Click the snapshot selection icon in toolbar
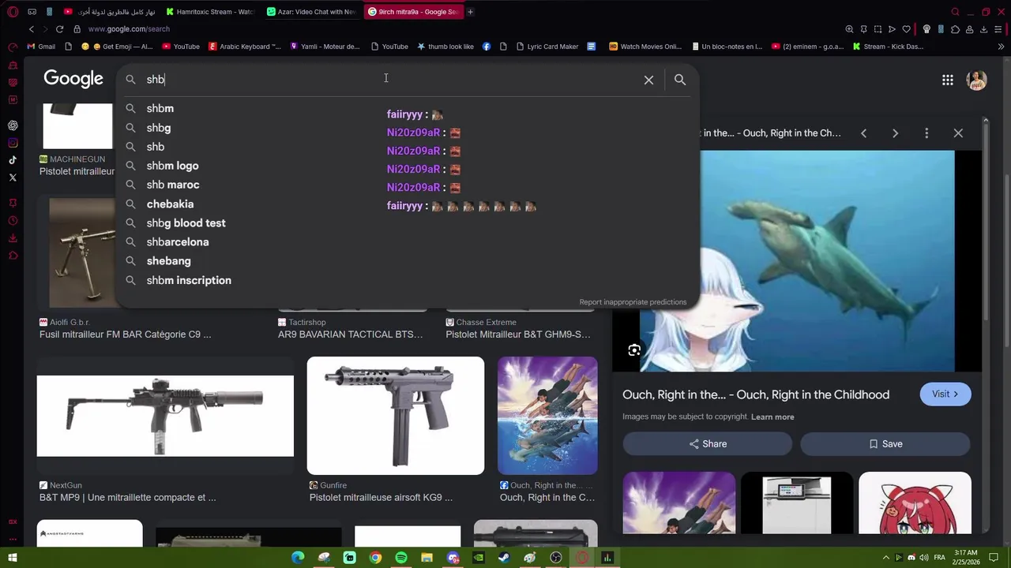 click(878, 29)
